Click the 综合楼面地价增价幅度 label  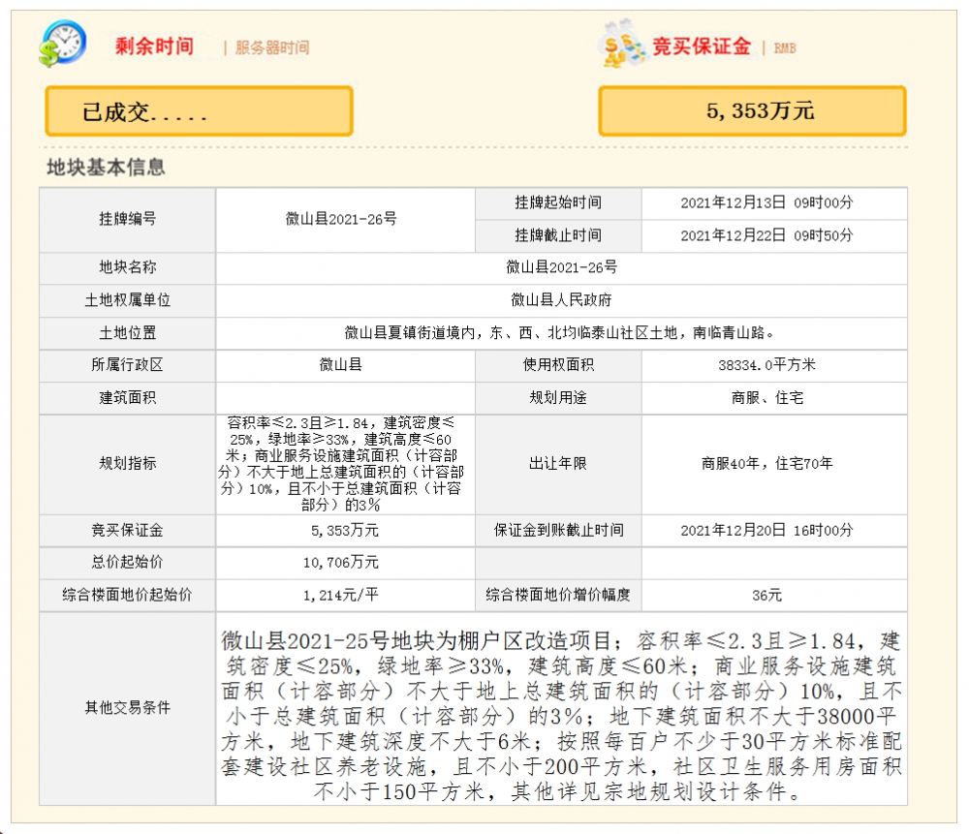pos(558,595)
